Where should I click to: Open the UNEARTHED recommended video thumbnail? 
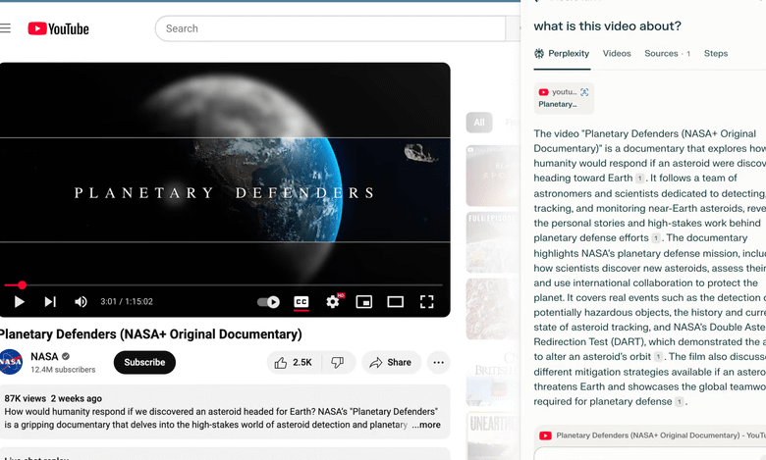tap(493, 436)
